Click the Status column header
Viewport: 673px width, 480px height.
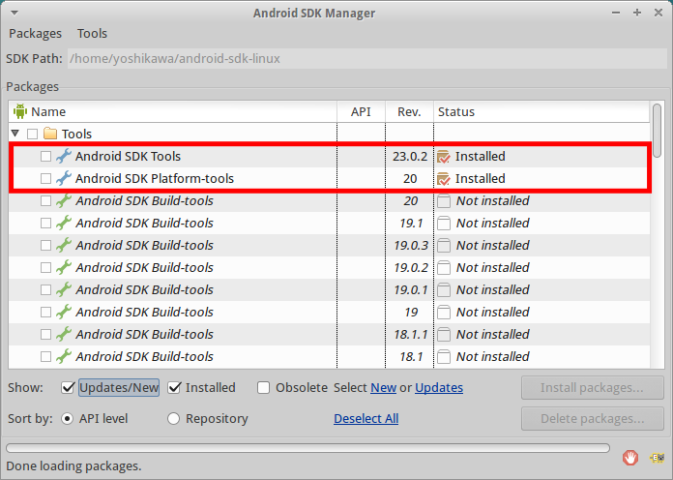tap(541, 111)
